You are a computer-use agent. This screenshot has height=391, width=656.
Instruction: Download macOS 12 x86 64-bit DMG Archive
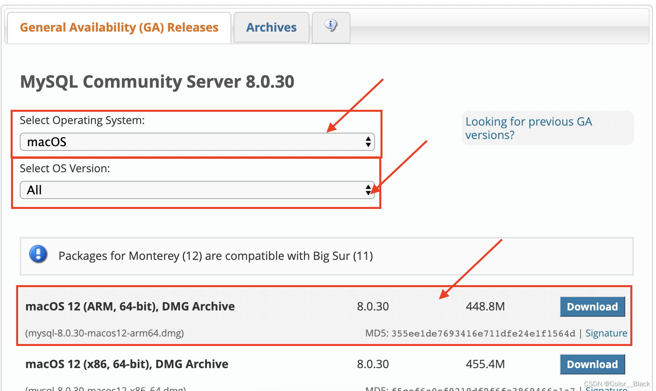coord(592,364)
